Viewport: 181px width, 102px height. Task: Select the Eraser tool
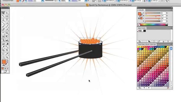coord(7,29)
